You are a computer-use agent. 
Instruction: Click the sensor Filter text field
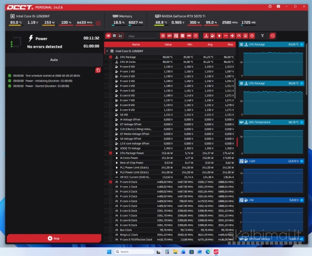pyautogui.click(x=141, y=36)
